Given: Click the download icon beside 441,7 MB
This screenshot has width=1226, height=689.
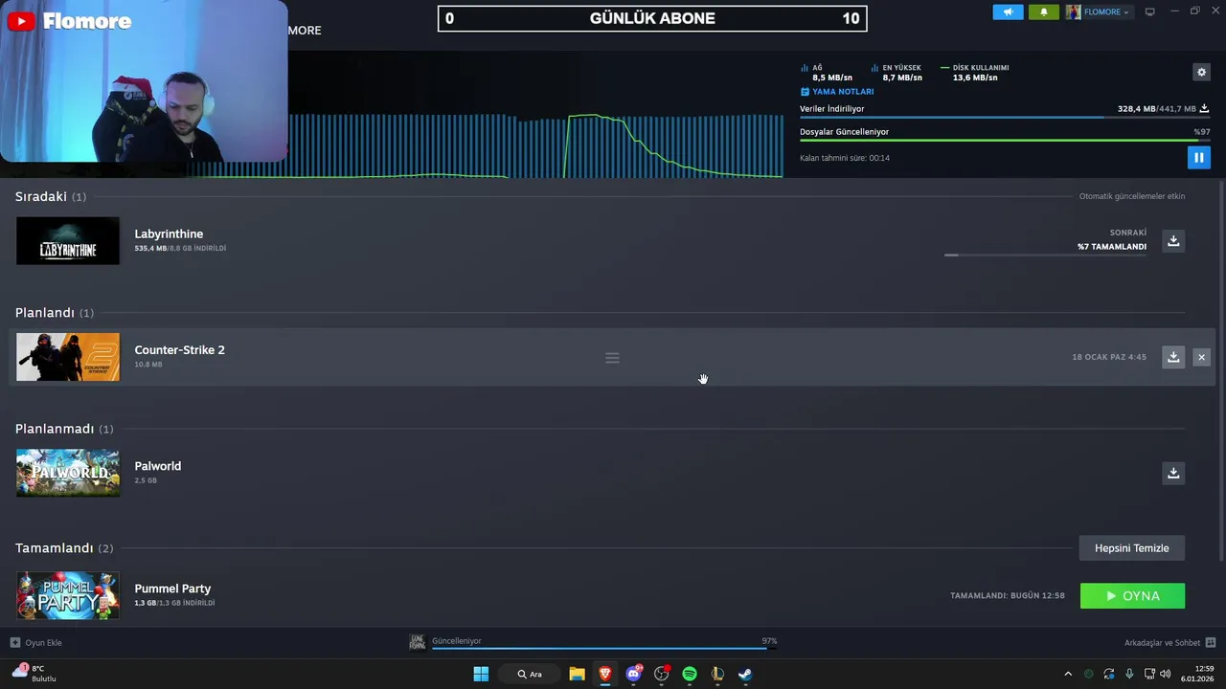Looking at the screenshot, I should point(1204,109).
